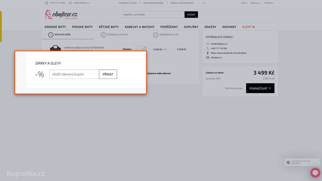
Task: Open the Čeština language dropdown
Action: click(x=255, y=3)
